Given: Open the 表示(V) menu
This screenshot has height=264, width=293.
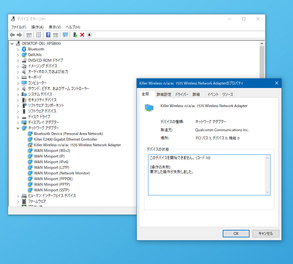Looking at the screenshot, I should [x=55, y=27].
